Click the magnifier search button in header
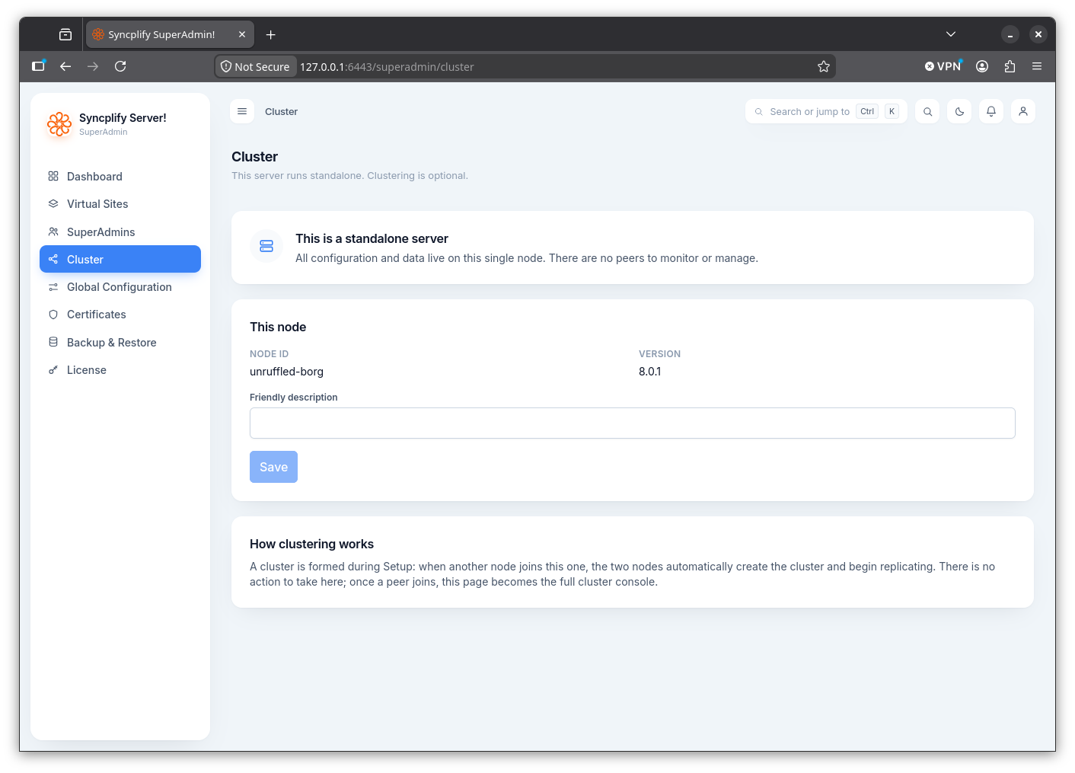 click(927, 111)
